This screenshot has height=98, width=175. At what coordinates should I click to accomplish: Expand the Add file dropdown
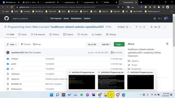pos(106,44)
